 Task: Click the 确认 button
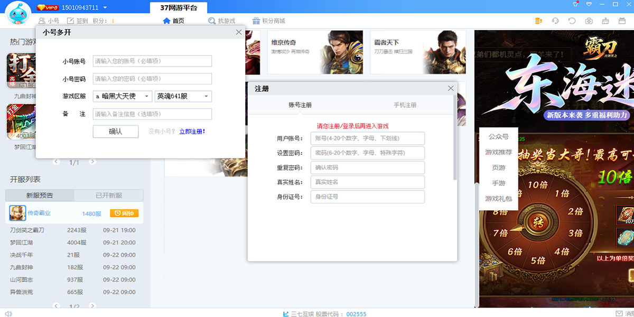tap(116, 132)
